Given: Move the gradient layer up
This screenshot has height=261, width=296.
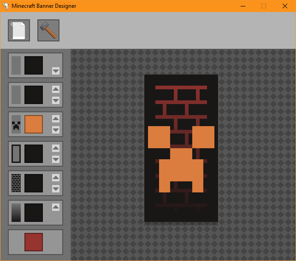Looking at the screenshot, I should click(x=56, y=207).
